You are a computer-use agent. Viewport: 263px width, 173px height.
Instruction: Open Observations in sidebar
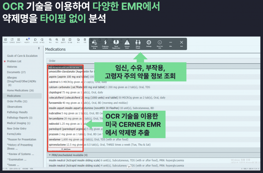14,107
